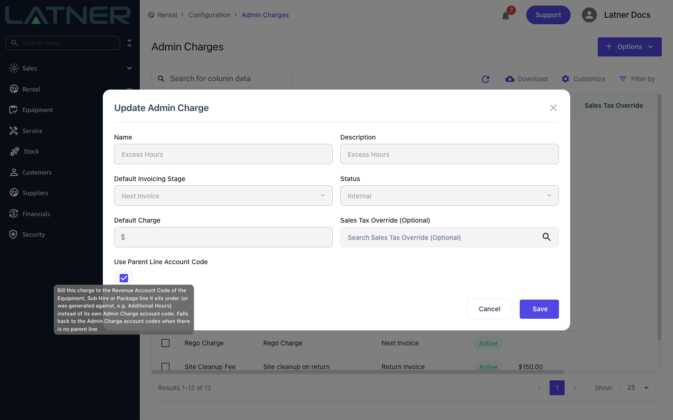The image size is (673, 420).
Task: Click the Service tools icon
Action: click(14, 131)
